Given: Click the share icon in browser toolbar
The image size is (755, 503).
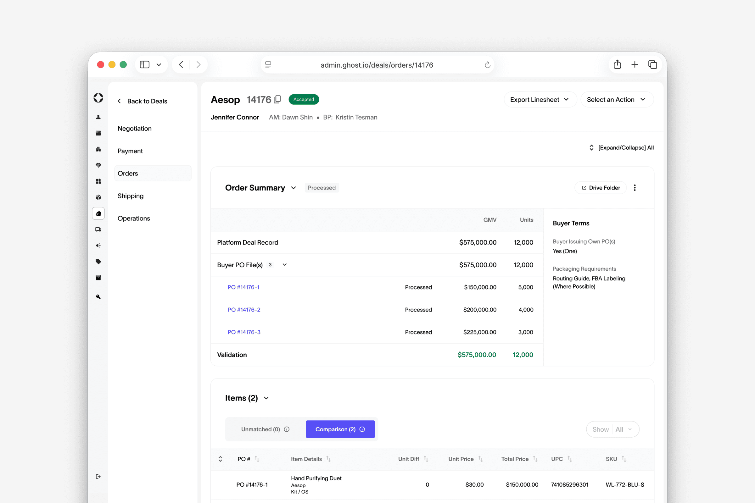Looking at the screenshot, I should [617, 65].
